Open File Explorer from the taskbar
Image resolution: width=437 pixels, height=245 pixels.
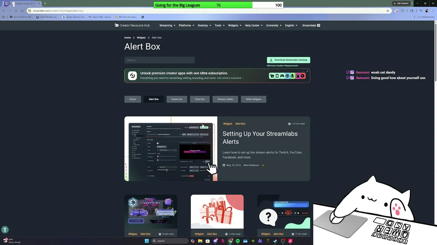tap(200, 241)
